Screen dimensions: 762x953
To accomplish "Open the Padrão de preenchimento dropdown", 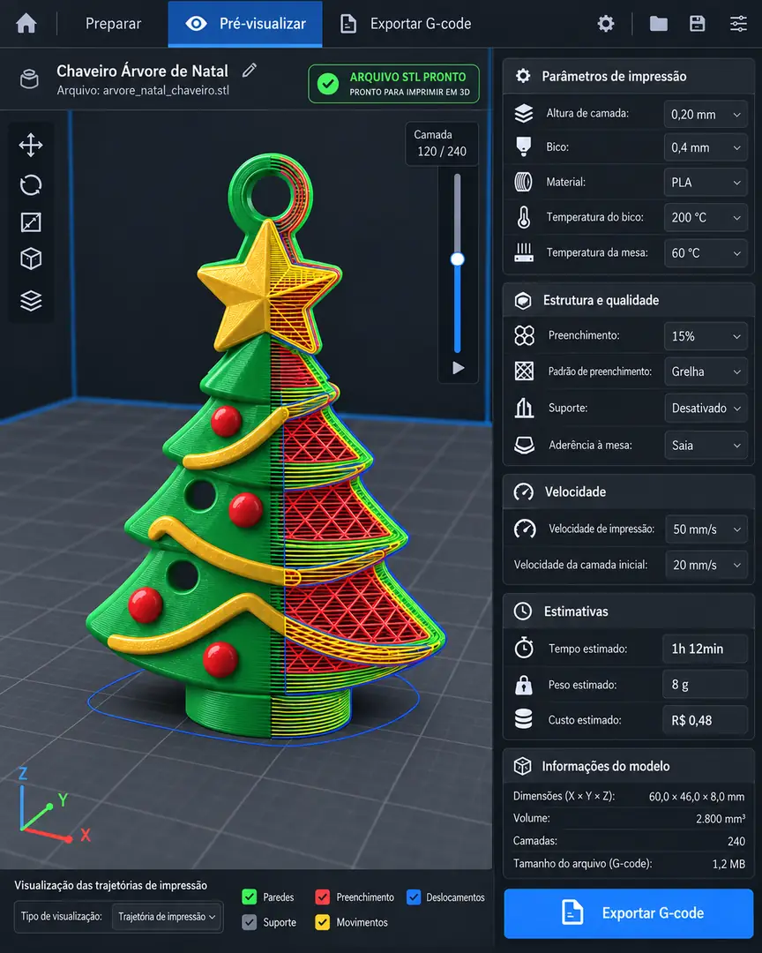I will tap(706, 371).
